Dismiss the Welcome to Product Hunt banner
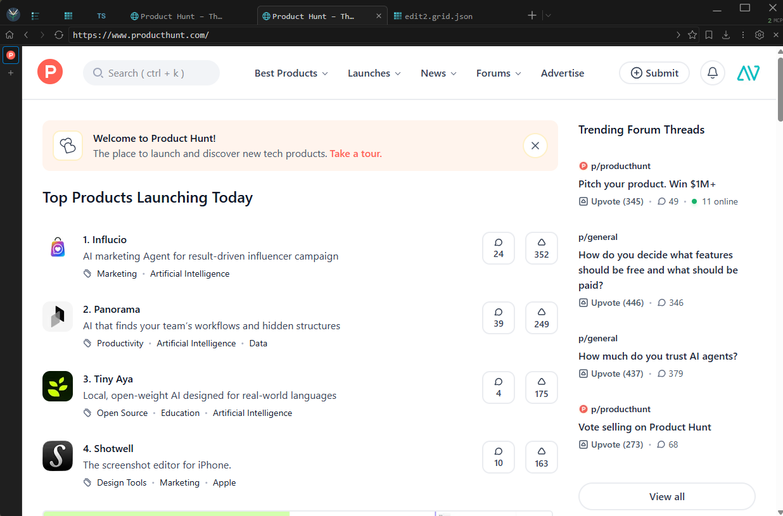The height and width of the screenshot is (516, 783). coord(535,146)
